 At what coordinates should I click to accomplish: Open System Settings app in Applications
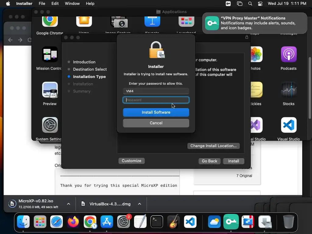50,125
